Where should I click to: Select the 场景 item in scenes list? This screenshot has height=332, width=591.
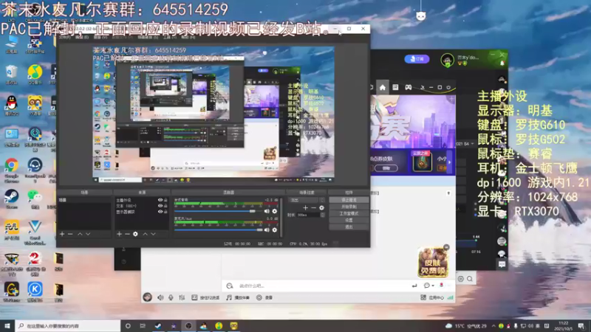(x=84, y=200)
